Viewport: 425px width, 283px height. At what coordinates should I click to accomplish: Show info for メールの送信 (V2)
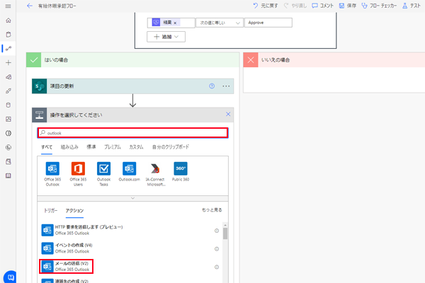(217, 267)
